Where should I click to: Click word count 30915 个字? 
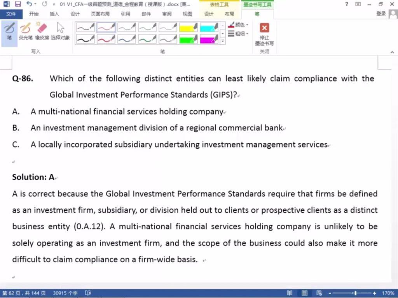click(x=65, y=293)
